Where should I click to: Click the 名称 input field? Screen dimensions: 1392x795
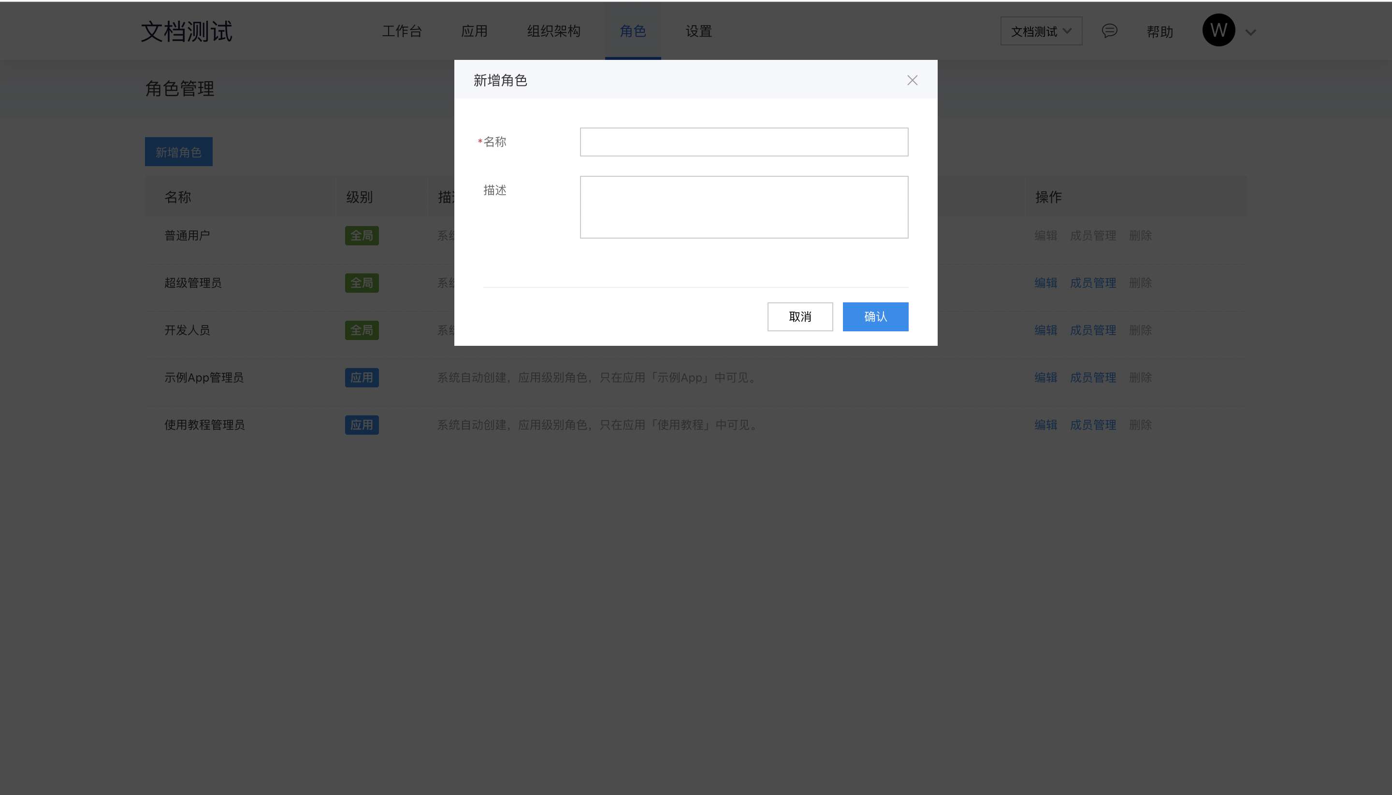point(743,142)
